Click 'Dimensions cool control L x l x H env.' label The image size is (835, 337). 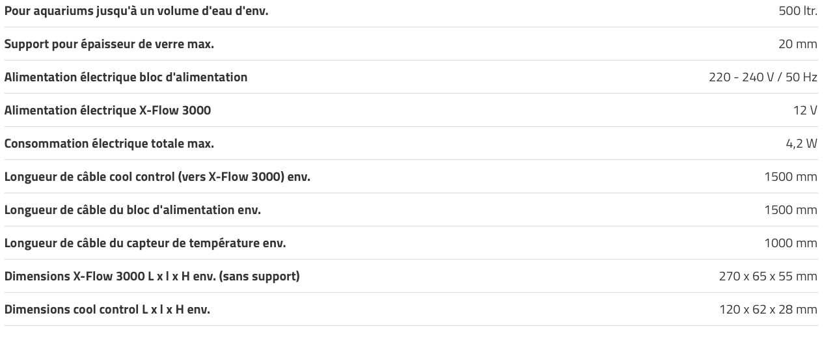(x=107, y=310)
